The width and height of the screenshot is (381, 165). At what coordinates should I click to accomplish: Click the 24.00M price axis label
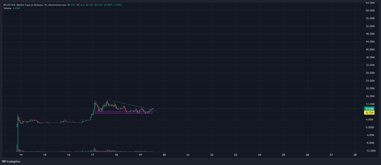tap(370, 80)
